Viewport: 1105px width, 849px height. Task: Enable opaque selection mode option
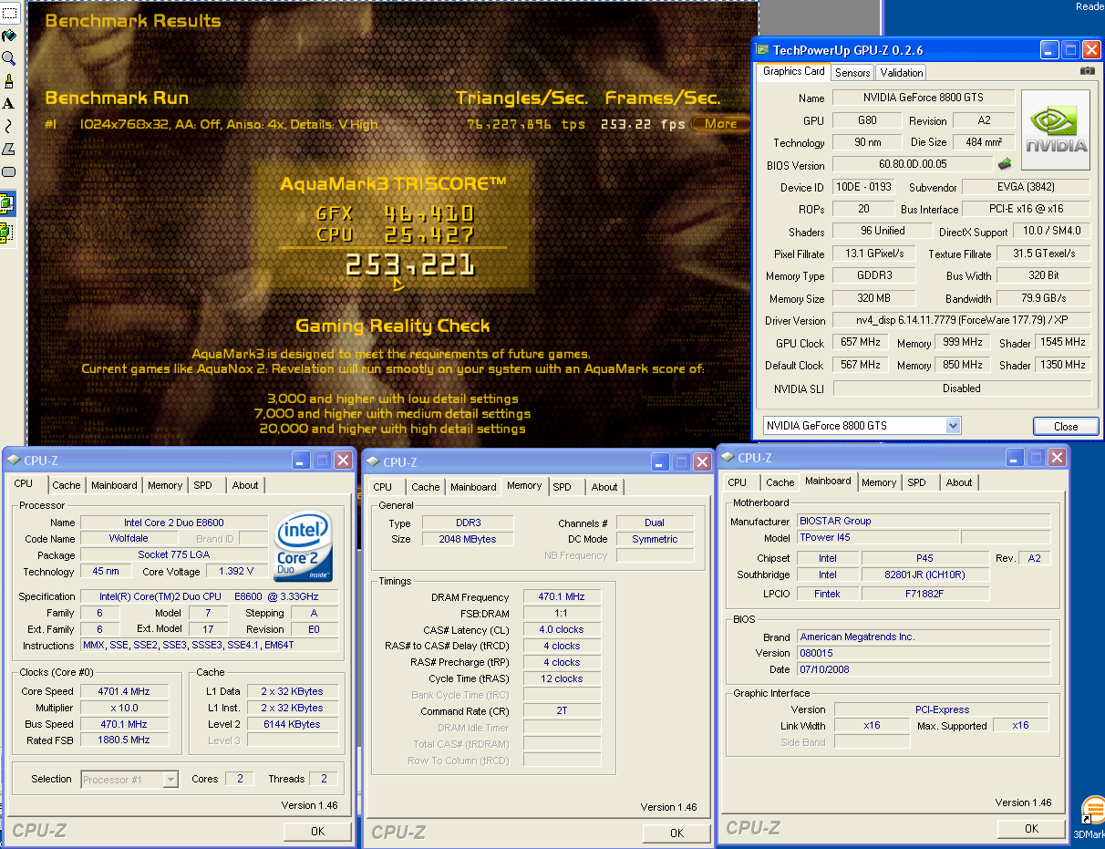click(x=8, y=203)
